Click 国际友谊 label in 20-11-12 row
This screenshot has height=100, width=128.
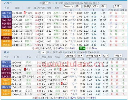click(x=6, y=87)
